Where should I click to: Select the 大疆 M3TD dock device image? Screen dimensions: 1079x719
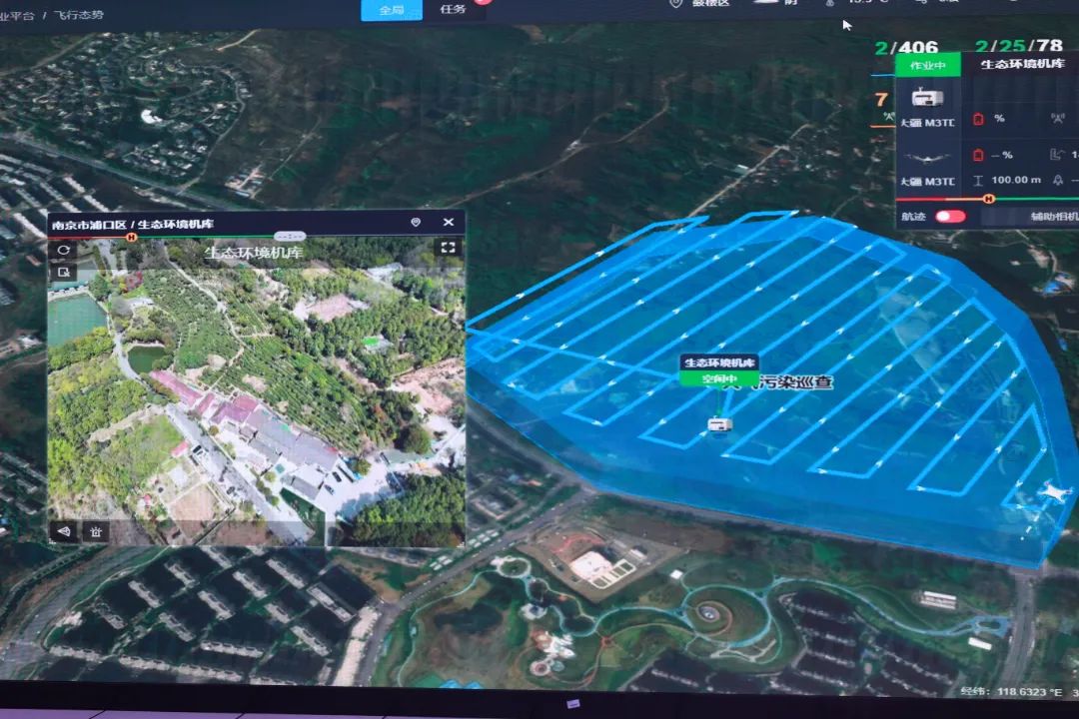coord(928,100)
